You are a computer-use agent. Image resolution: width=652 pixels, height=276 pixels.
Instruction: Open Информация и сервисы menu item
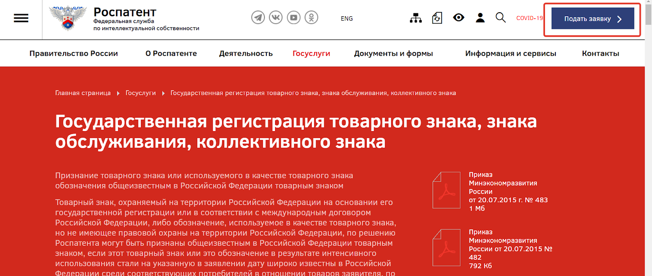tap(511, 53)
